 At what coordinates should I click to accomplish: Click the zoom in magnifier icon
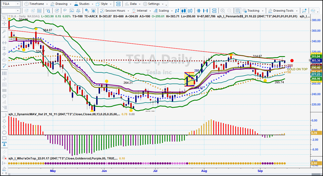click(x=222, y=11)
